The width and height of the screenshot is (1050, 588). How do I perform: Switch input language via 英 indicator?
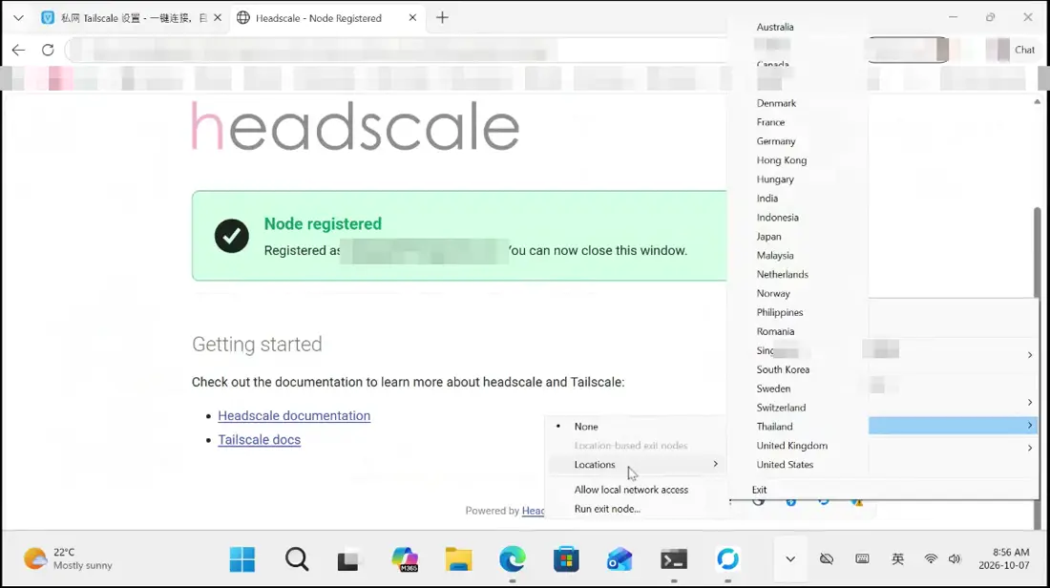(x=898, y=559)
